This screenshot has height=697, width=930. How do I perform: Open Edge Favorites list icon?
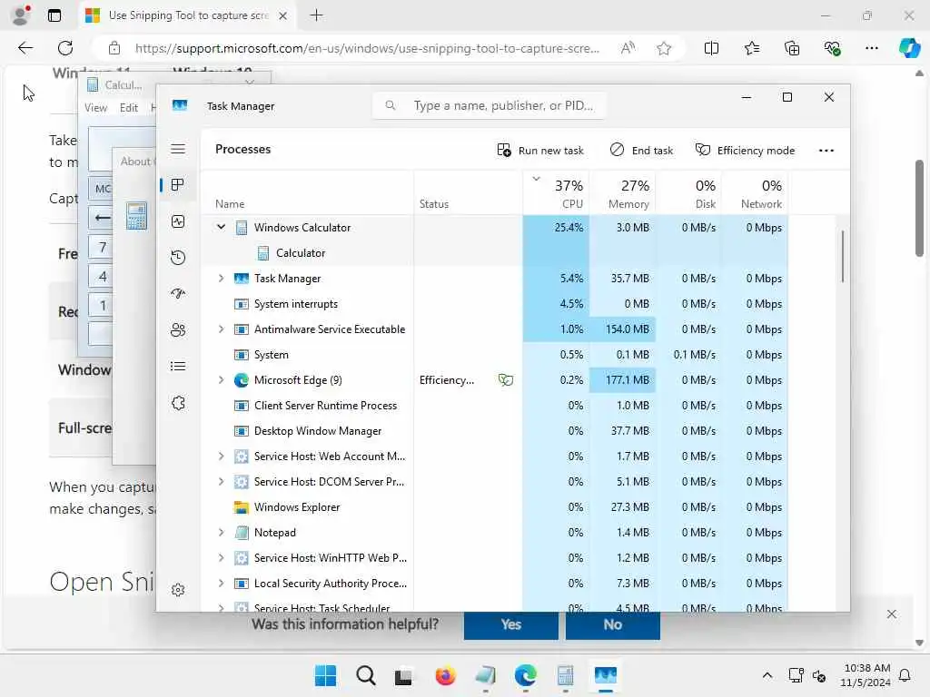(x=751, y=48)
